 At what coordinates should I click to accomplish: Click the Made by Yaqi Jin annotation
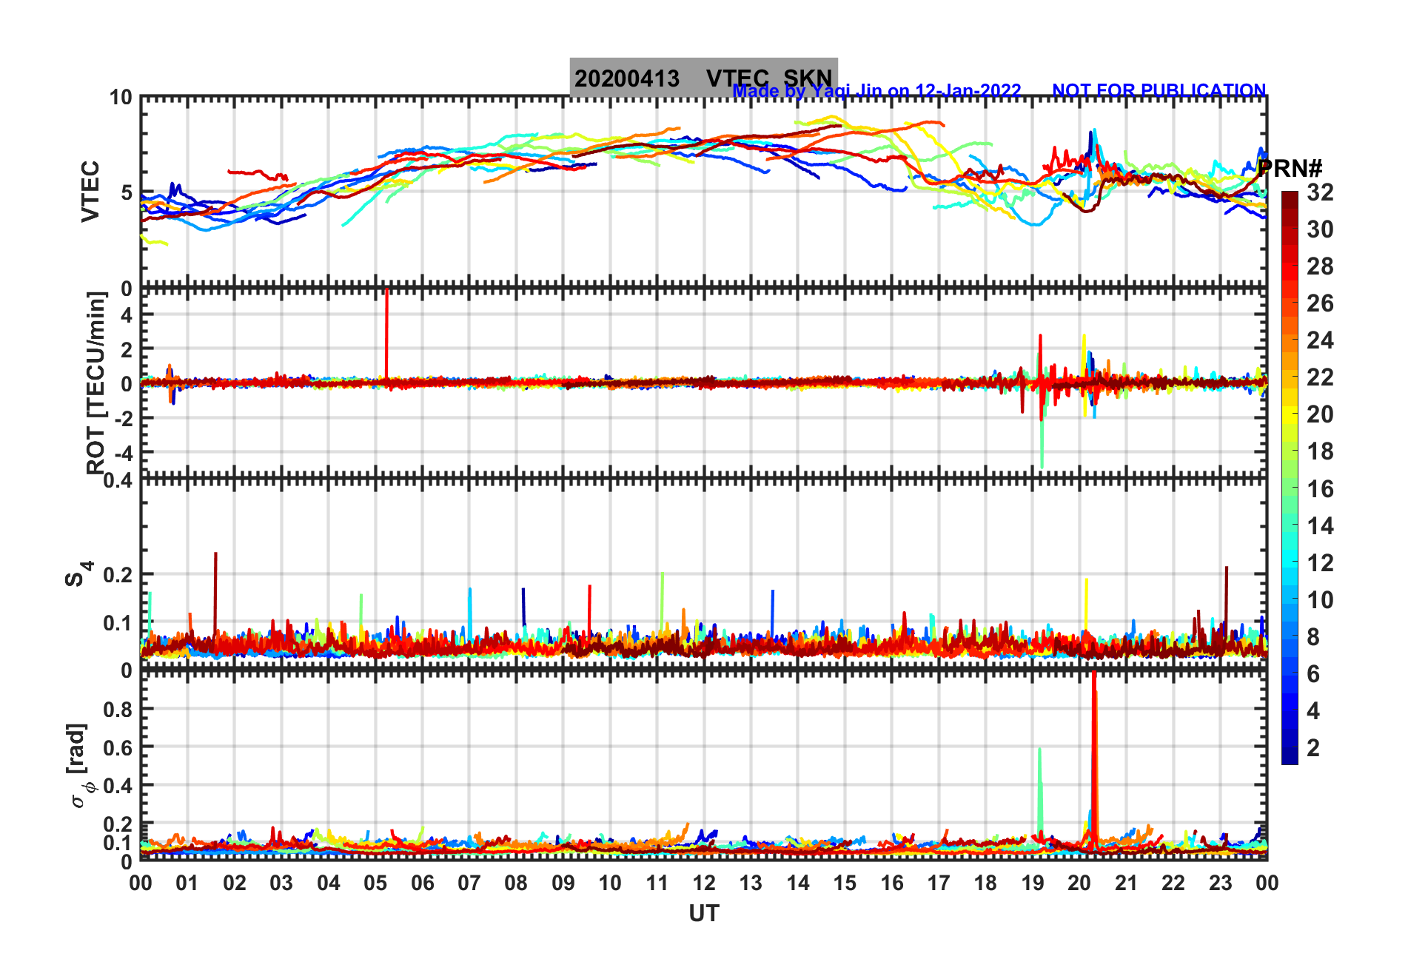(x=876, y=91)
